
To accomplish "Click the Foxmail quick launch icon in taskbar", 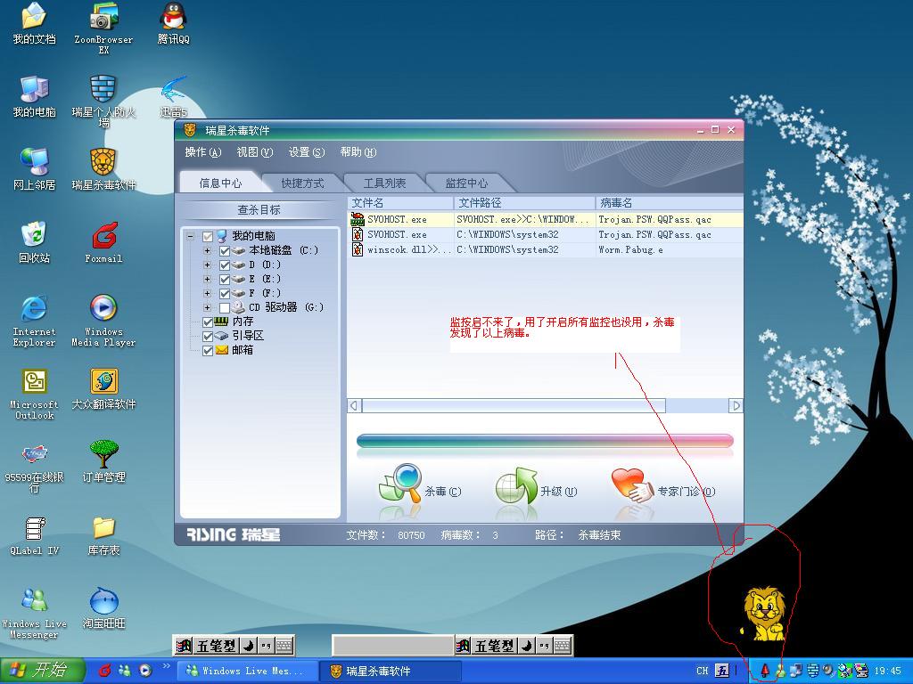I will point(105,671).
